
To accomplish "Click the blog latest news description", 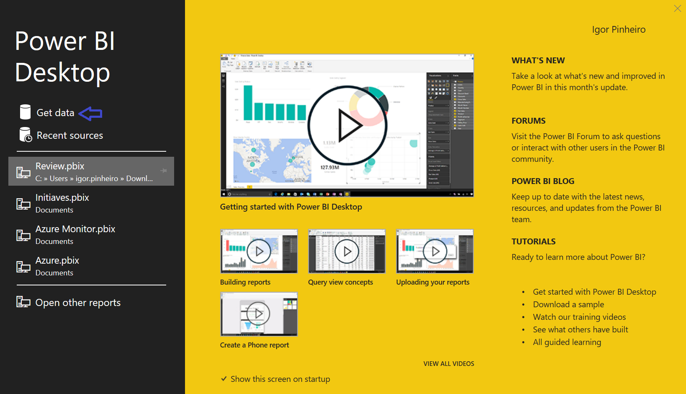I will (x=586, y=208).
